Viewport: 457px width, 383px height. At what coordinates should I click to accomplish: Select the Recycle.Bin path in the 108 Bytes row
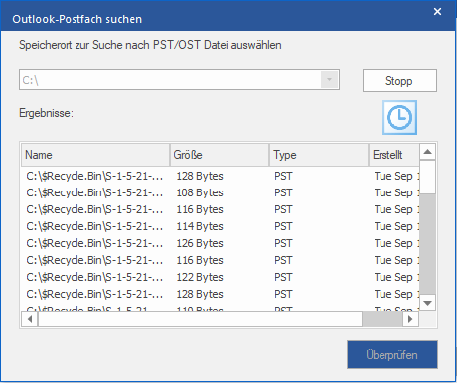[94, 192]
